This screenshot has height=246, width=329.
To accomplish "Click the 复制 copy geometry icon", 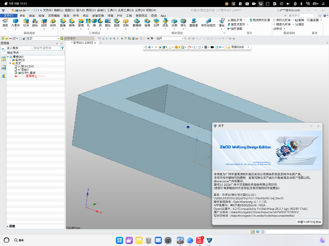I will click(x=300, y=20).
